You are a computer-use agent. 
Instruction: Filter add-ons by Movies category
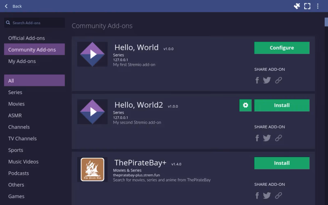tap(16, 104)
